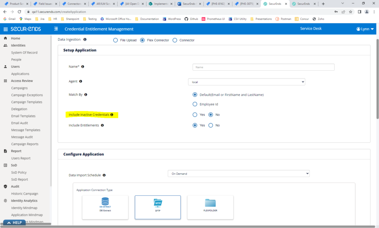Expand the Lynn user menu
The height and width of the screenshot is (228, 379).
coord(365,29)
